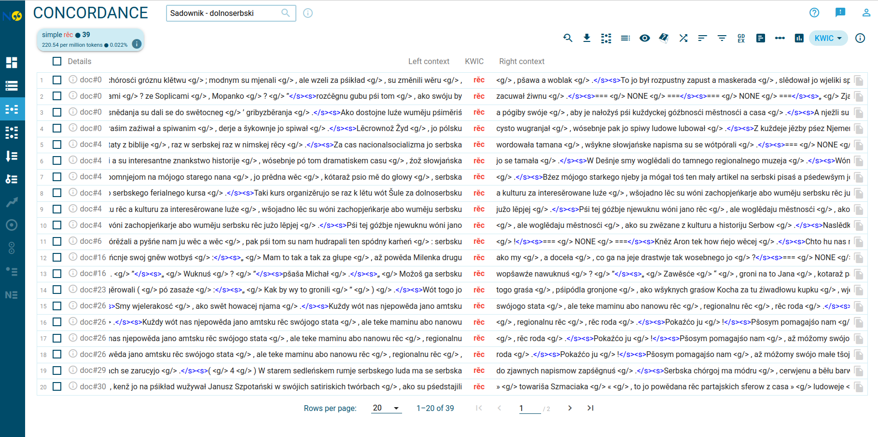
Task: Select the checkbox for row 20
Action: click(57, 386)
